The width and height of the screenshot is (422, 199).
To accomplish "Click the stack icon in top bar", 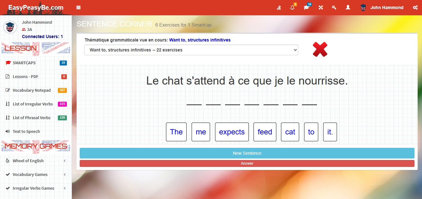I will pos(279,8).
